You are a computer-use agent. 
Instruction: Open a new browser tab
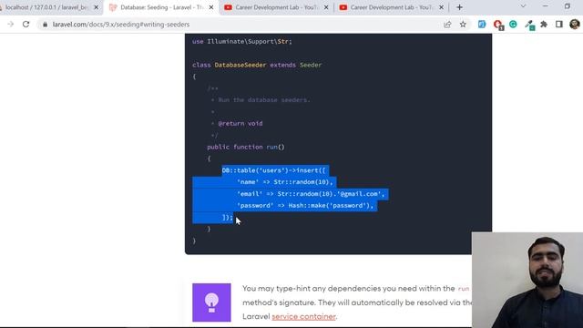[459, 7]
